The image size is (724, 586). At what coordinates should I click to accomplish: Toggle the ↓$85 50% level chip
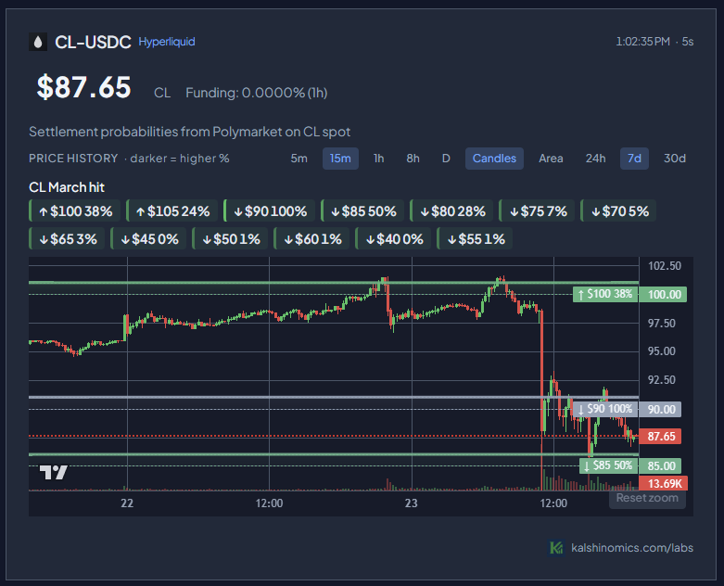tap(362, 211)
